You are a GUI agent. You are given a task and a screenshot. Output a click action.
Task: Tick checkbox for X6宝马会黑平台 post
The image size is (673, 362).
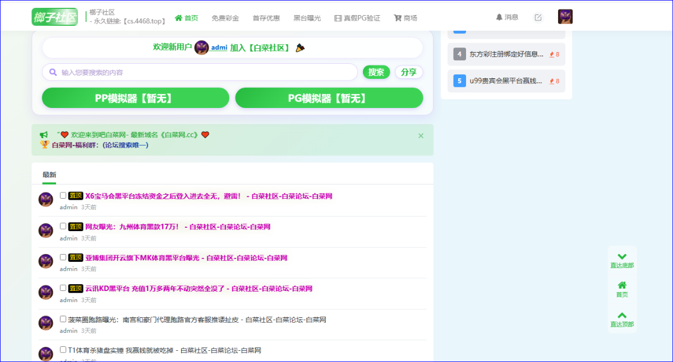coord(63,195)
